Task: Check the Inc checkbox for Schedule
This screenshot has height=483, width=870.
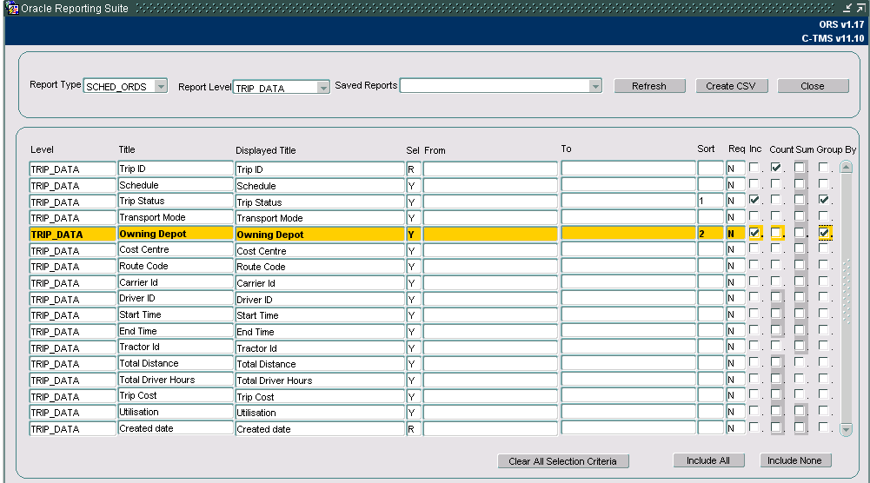Action: [x=754, y=183]
